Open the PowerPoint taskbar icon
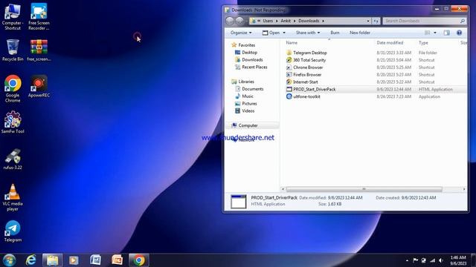This screenshot has width=476, height=267. (x=117, y=260)
